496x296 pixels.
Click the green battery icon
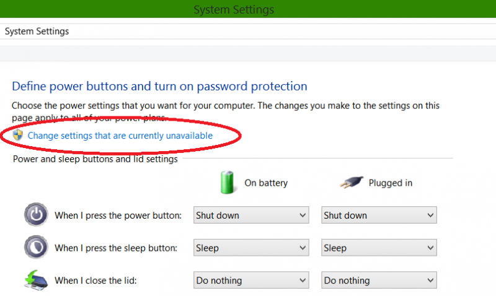(227, 182)
